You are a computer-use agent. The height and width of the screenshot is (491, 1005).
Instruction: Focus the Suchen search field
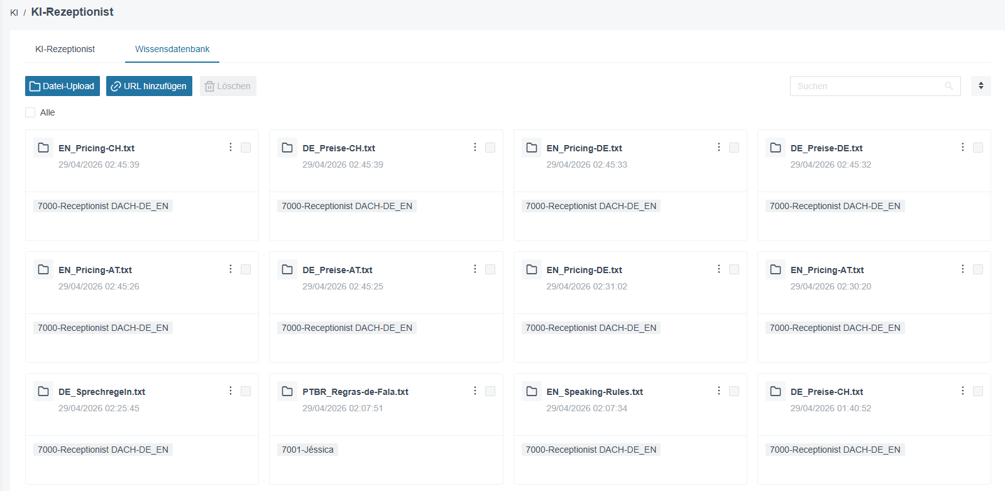pyautogui.click(x=875, y=86)
